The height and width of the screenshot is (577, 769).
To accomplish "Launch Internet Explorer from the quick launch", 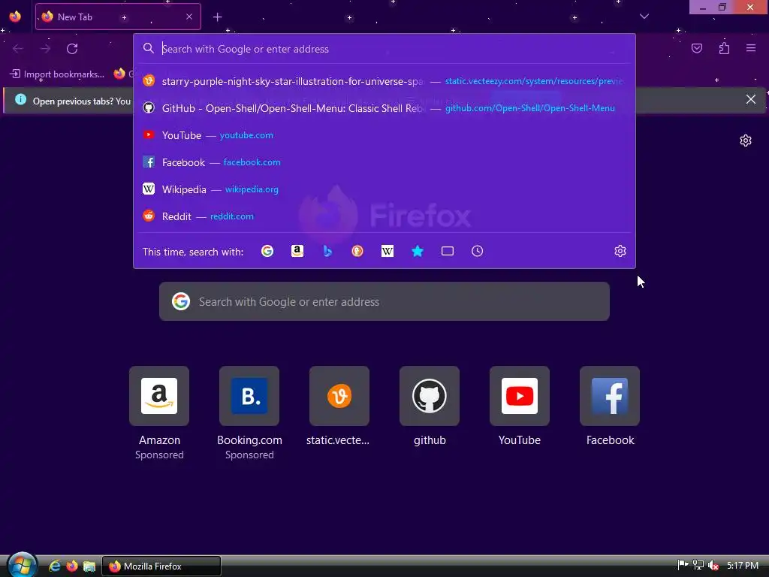I will pyautogui.click(x=54, y=566).
